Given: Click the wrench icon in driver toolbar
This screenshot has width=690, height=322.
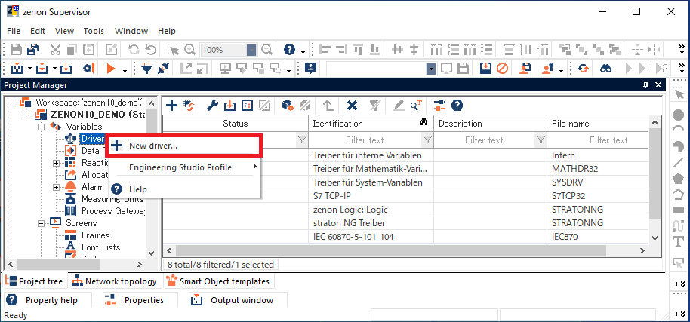Looking at the screenshot, I should (x=213, y=105).
